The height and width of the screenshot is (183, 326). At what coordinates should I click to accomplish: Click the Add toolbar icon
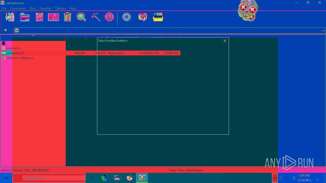(x=10, y=17)
